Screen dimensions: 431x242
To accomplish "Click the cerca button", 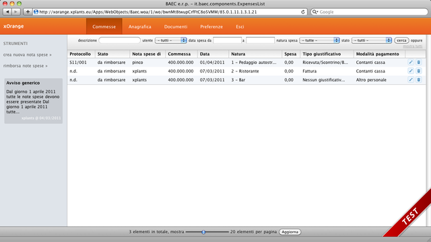I will click(401, 40).
